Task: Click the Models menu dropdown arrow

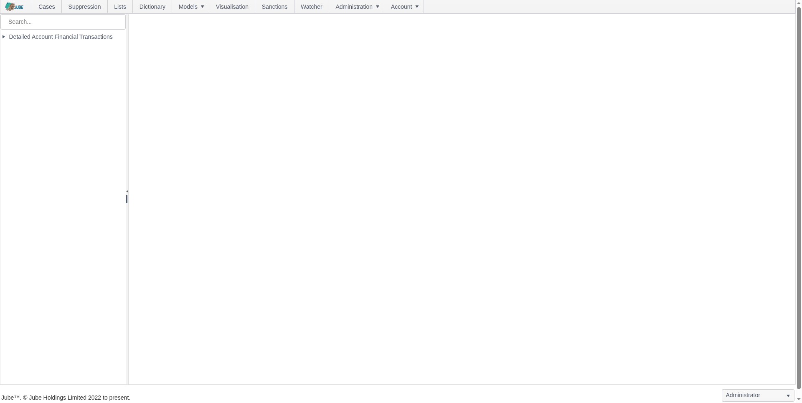Action: pyautogui.click(x=203, y=7)
